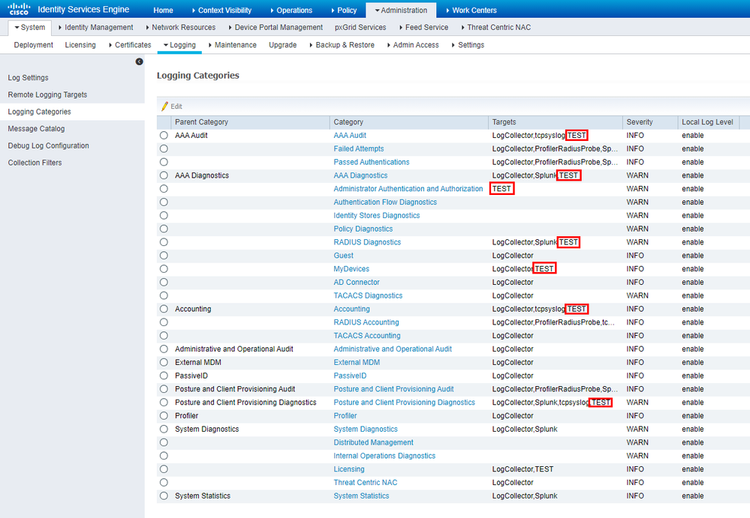750x518 pixels.
Task: Open the System submenu tab
Action: coord(30,27)
